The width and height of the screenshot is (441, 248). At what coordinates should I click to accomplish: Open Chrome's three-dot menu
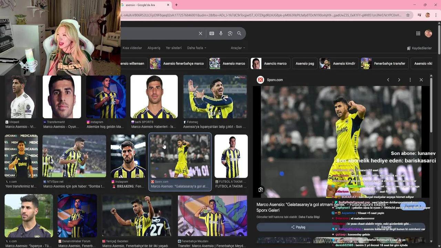coord(436,15)
